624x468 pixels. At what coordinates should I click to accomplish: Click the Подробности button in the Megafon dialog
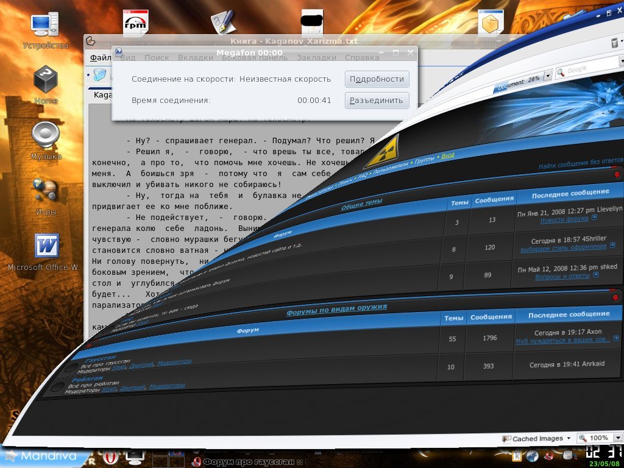click(377, 79)
